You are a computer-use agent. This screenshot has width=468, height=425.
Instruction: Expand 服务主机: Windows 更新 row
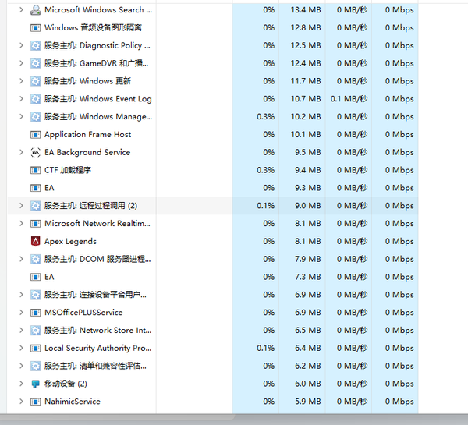[21, 81]
